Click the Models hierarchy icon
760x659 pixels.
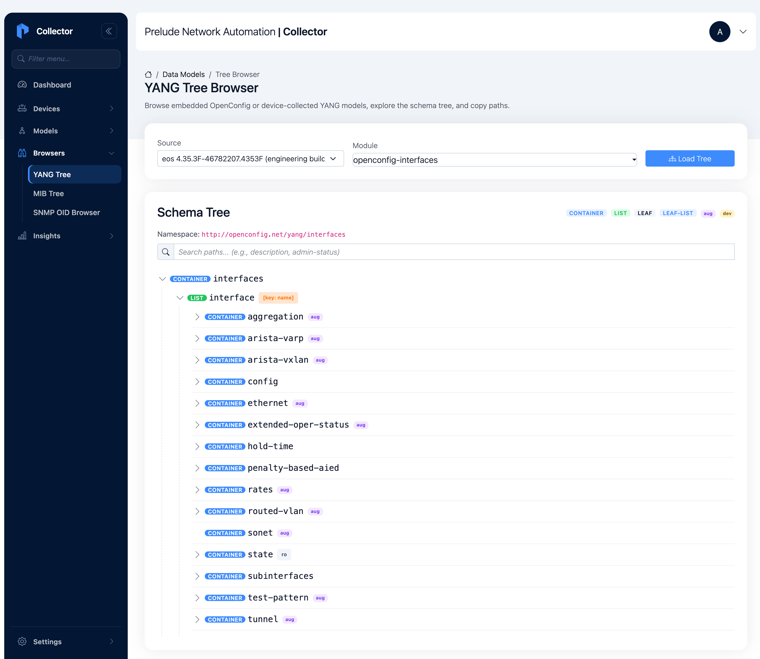[22, 130]
